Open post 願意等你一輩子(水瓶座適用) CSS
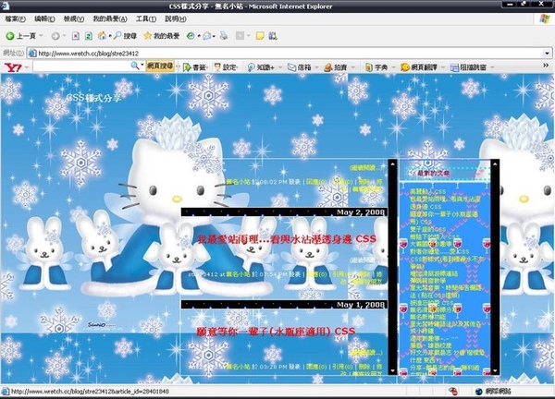 (x=276, y=332)
